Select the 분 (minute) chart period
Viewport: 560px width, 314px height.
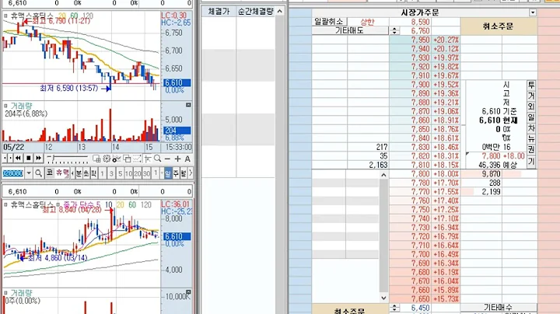point(79,173)
